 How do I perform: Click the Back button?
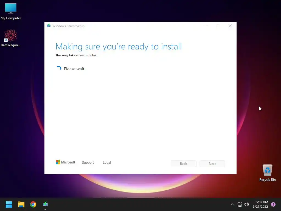coord(184,164)
